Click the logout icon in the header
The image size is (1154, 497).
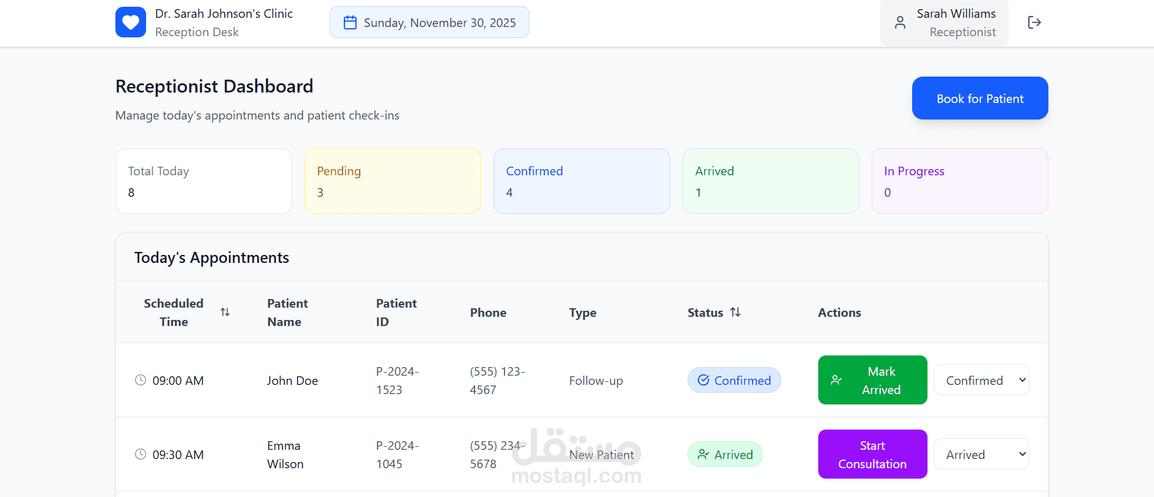point(1034,23)
